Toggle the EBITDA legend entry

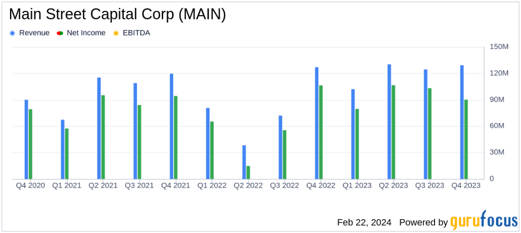(131, 33)
